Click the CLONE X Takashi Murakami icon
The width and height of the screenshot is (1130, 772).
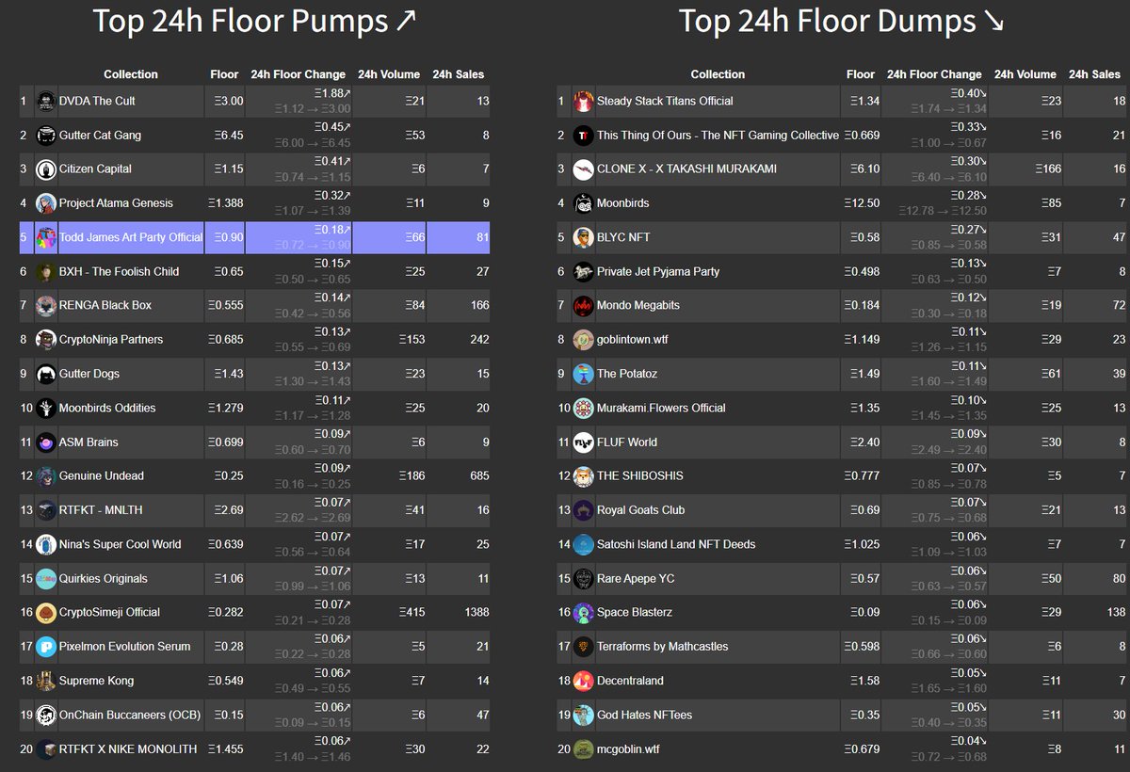[x=583, y=169]
